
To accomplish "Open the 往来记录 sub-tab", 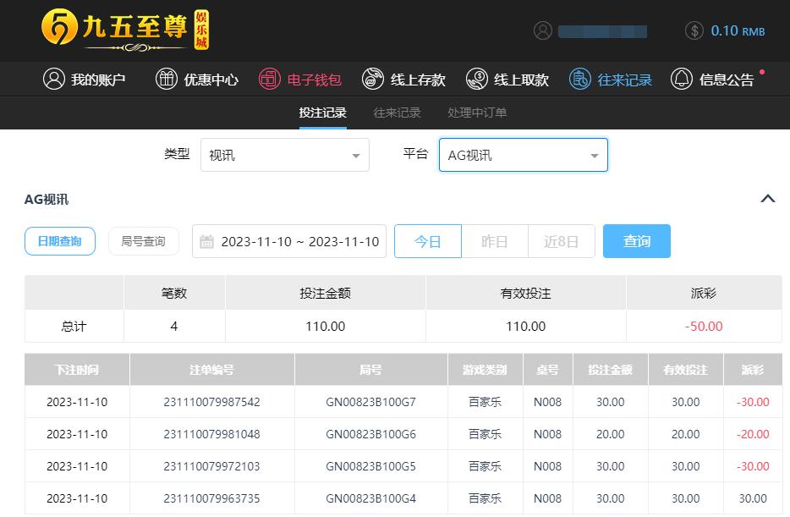I will pyautogui.click(x=397, y=113).
